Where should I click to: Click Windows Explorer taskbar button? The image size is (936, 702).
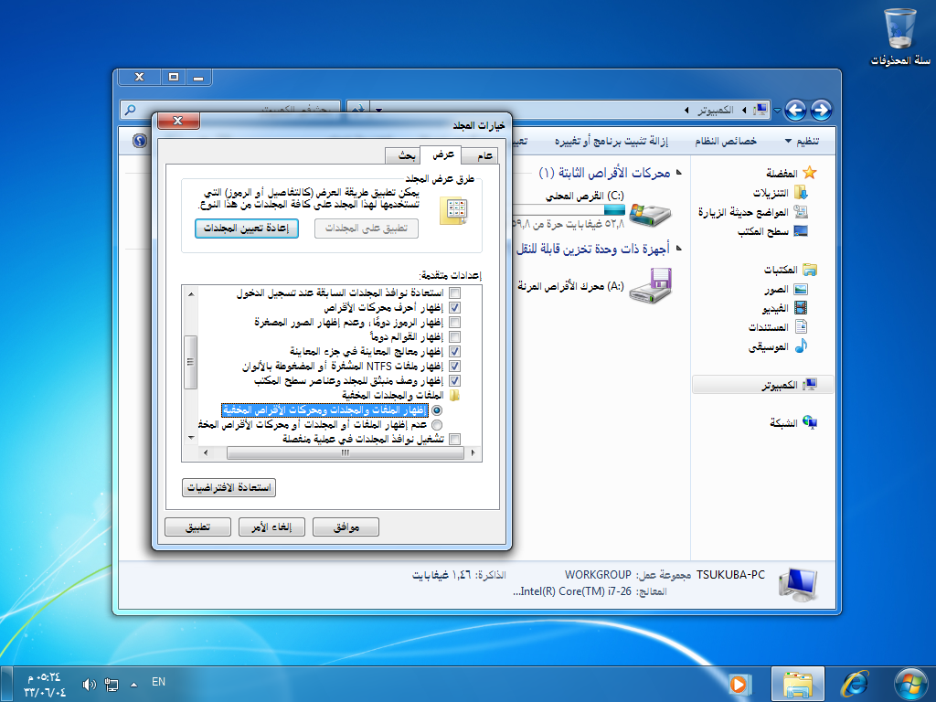pos(797,684)
